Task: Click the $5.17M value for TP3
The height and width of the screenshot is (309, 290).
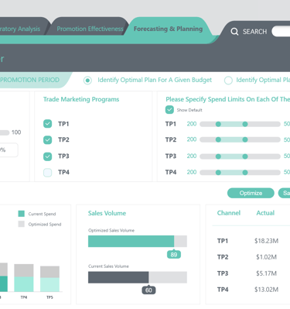Action: [266, 273]
